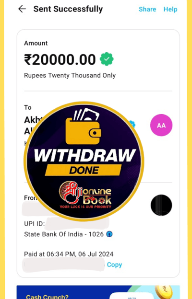Tap the pink AA recipient avatar

(x=161, y=125)
